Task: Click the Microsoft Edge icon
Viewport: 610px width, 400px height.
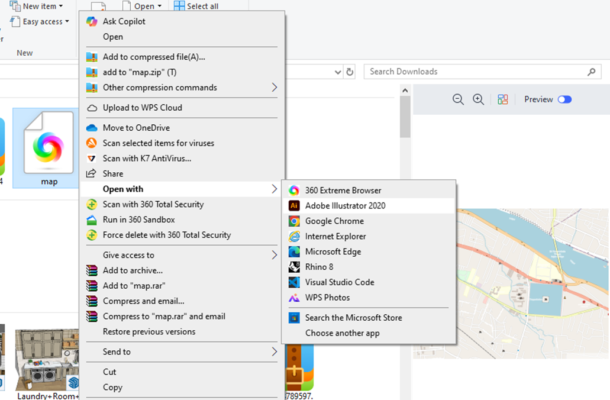Action: [x=294, y=251]
